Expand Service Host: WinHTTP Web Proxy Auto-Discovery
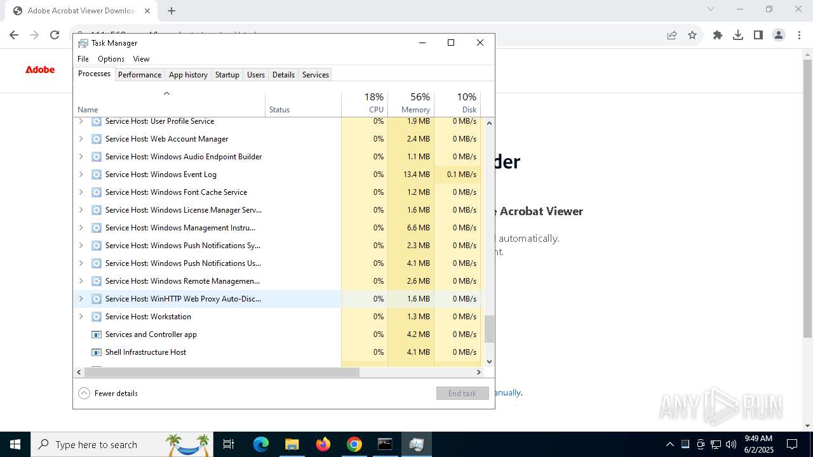 pos(81,299)
